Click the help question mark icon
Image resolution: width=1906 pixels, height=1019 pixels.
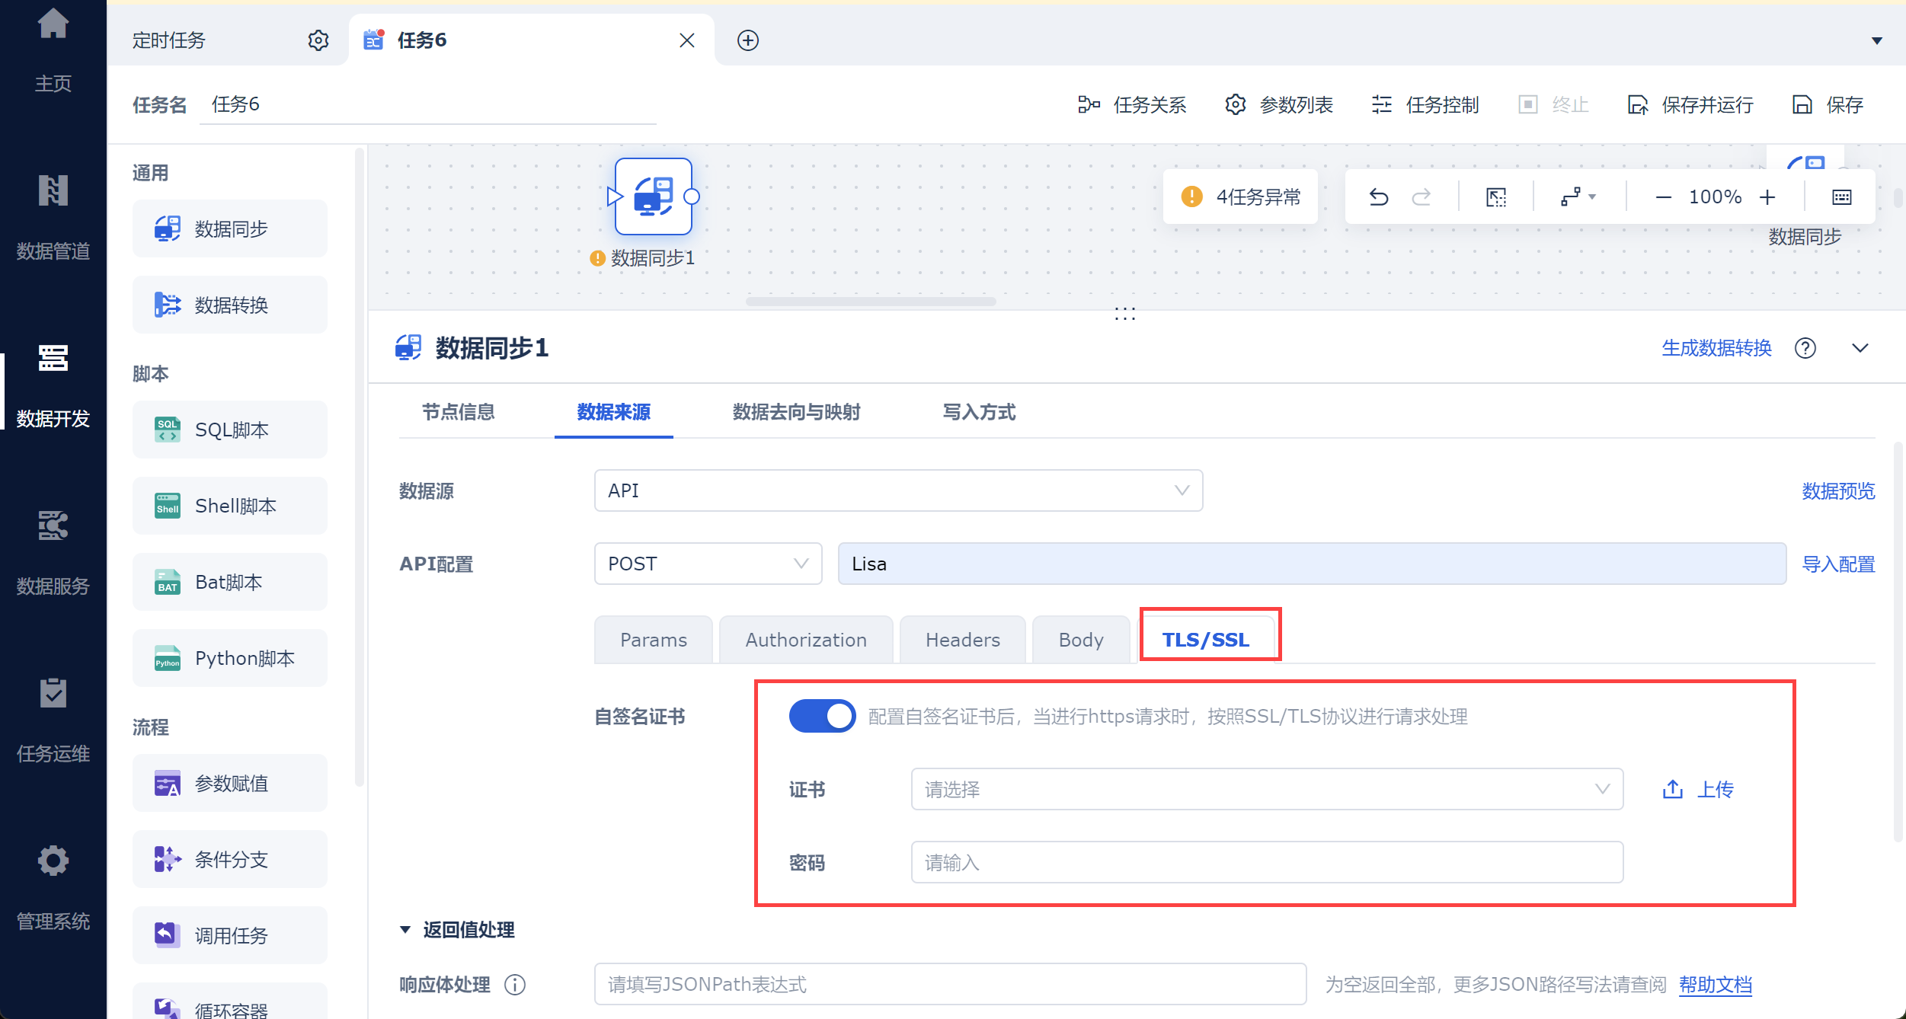pos(1805,348)
